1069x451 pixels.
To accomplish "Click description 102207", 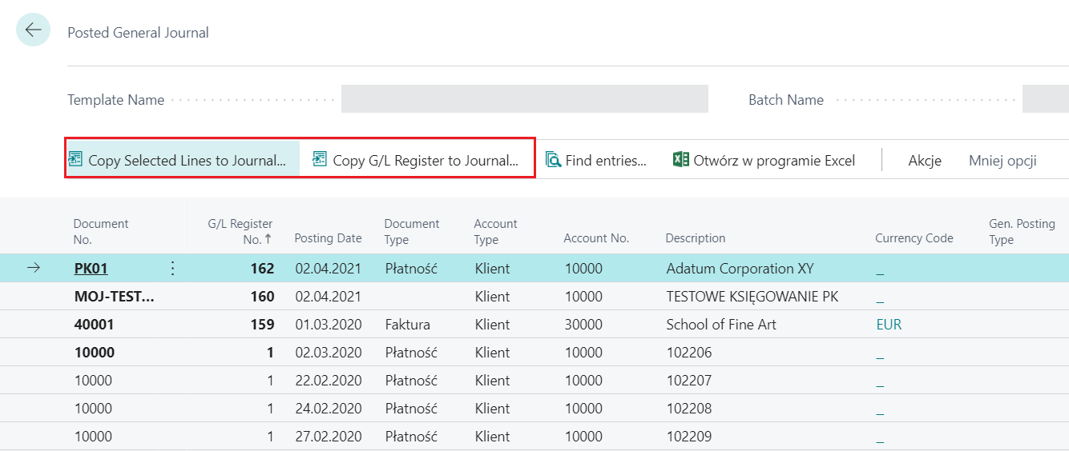I will [x=689, y=381].
